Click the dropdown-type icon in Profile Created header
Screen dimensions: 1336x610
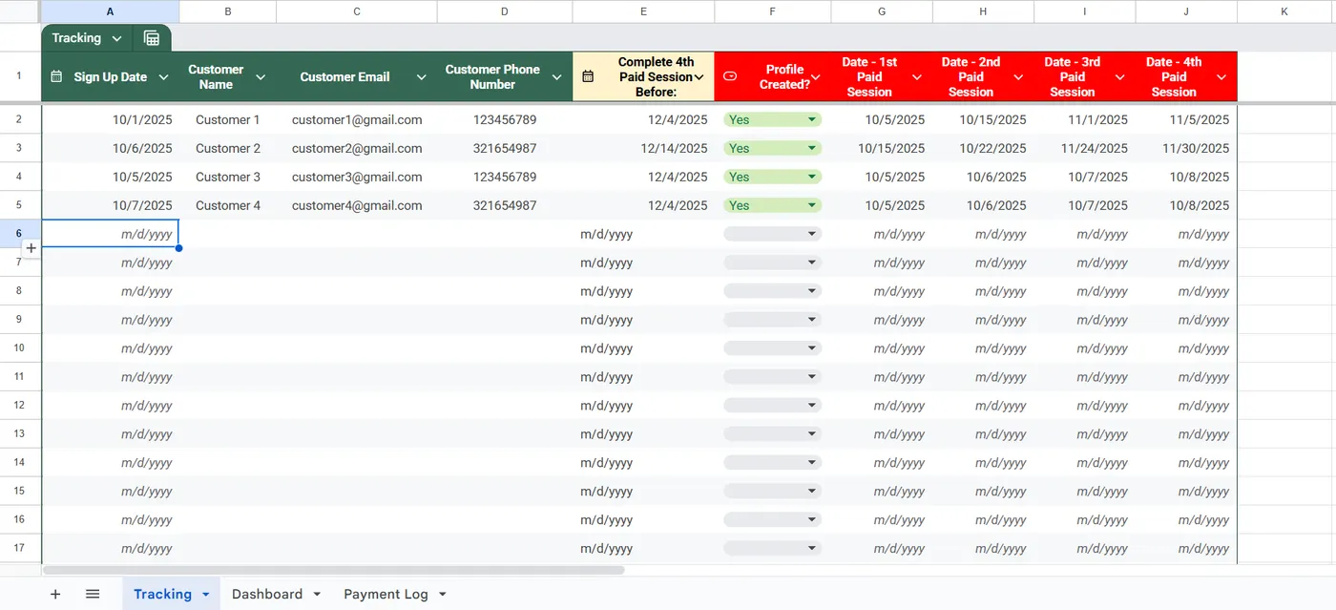pyautogui.click(x=731, y=76)
